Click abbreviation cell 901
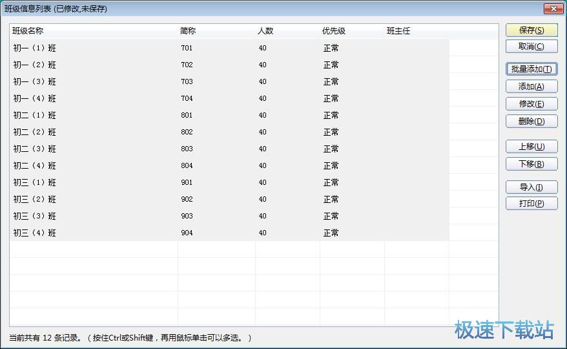Screen dimensions: 567x349 pos(187,182)
